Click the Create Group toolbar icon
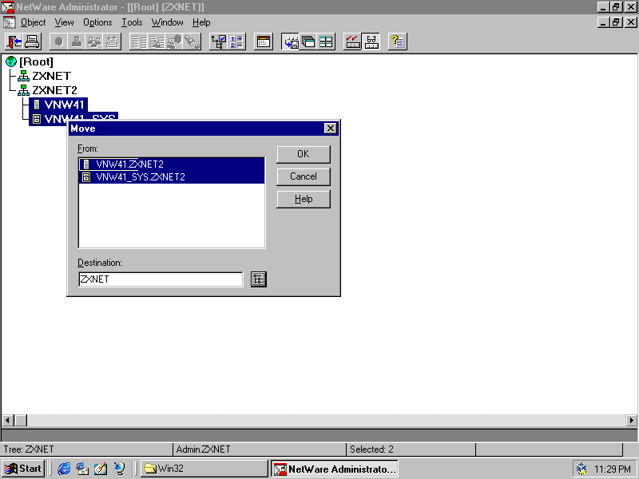The height and width of the screenshot is (479, 639). point(94,42)
